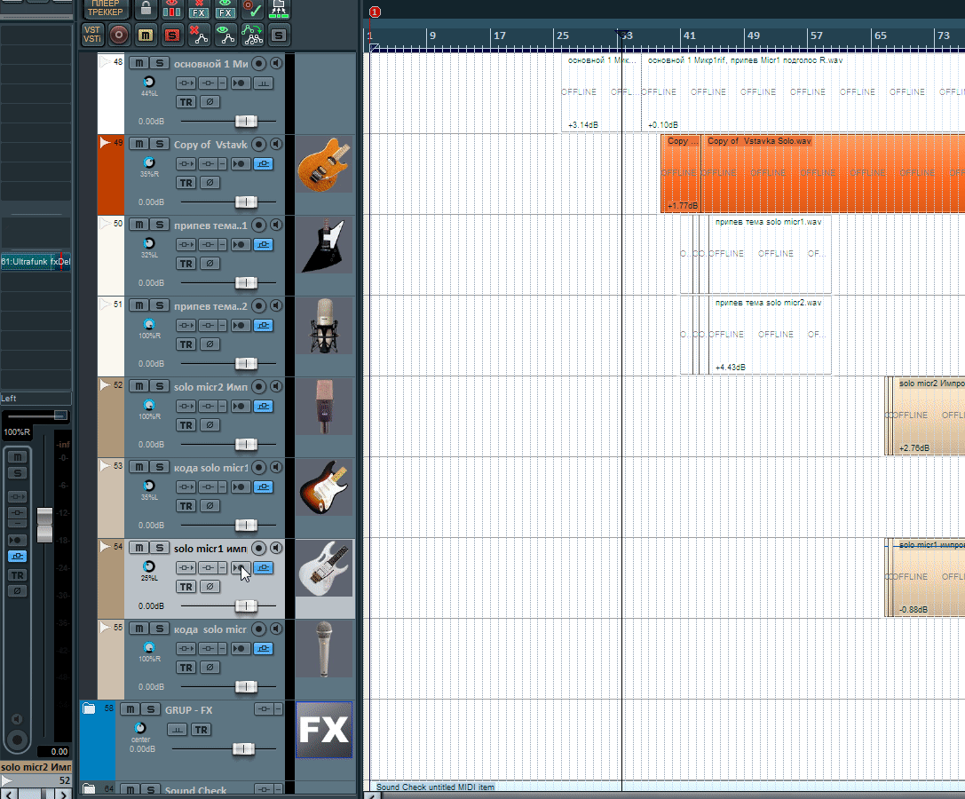
Task: Click the red unsolo-all S toolbar icon
Action: [172, 36]
